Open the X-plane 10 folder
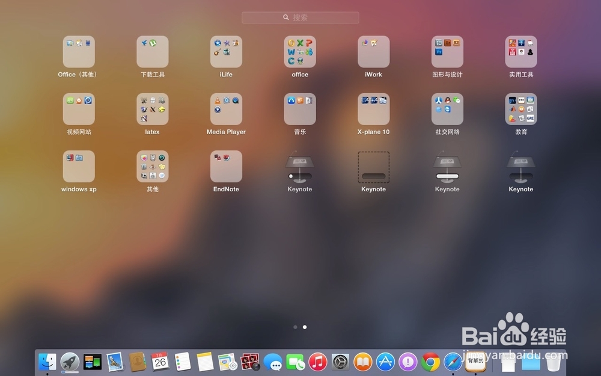This screenshot has width=601, height=376. click(373, 108)
